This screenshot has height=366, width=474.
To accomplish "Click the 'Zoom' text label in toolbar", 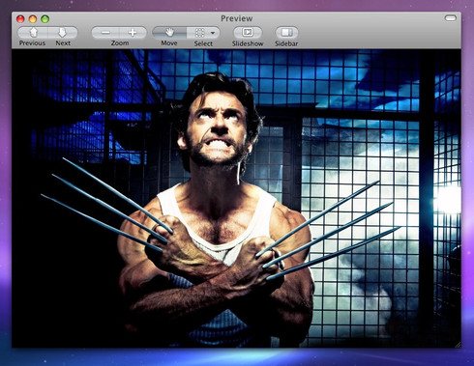I will (x=120, y=43).
